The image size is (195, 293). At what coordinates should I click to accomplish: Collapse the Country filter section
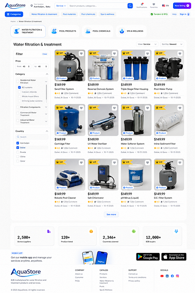point(47,131)
